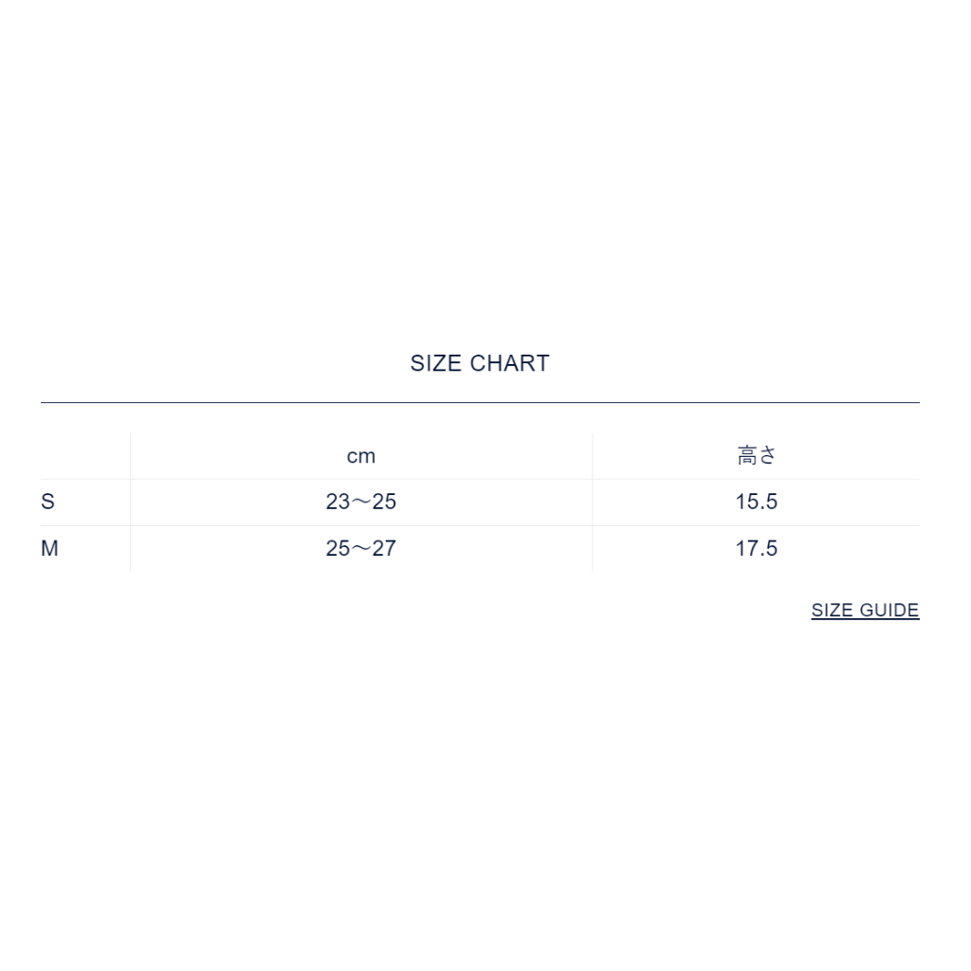
Task: Select the 23～25 cm cell
Action: coord(361,502)
